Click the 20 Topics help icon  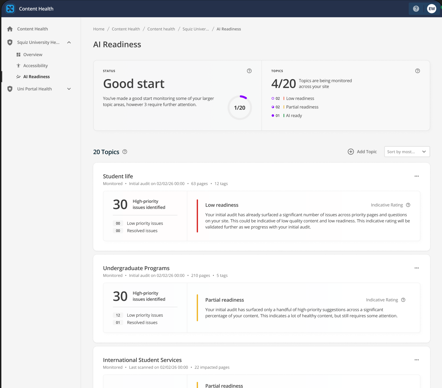click(x=125, y=152)
